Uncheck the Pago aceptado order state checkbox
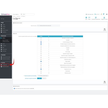 (x=41, y=61)
